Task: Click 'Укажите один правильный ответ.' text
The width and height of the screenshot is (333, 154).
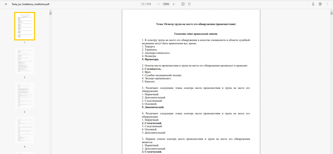Action: (x=196, y=34)
